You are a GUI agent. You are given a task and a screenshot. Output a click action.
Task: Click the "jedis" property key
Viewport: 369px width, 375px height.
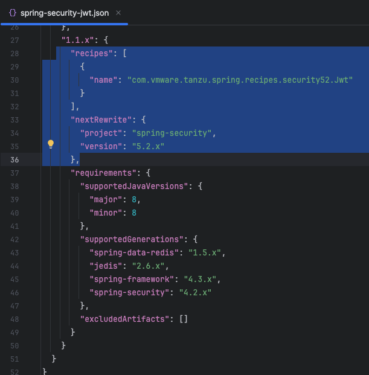click(x=106, y=266)
